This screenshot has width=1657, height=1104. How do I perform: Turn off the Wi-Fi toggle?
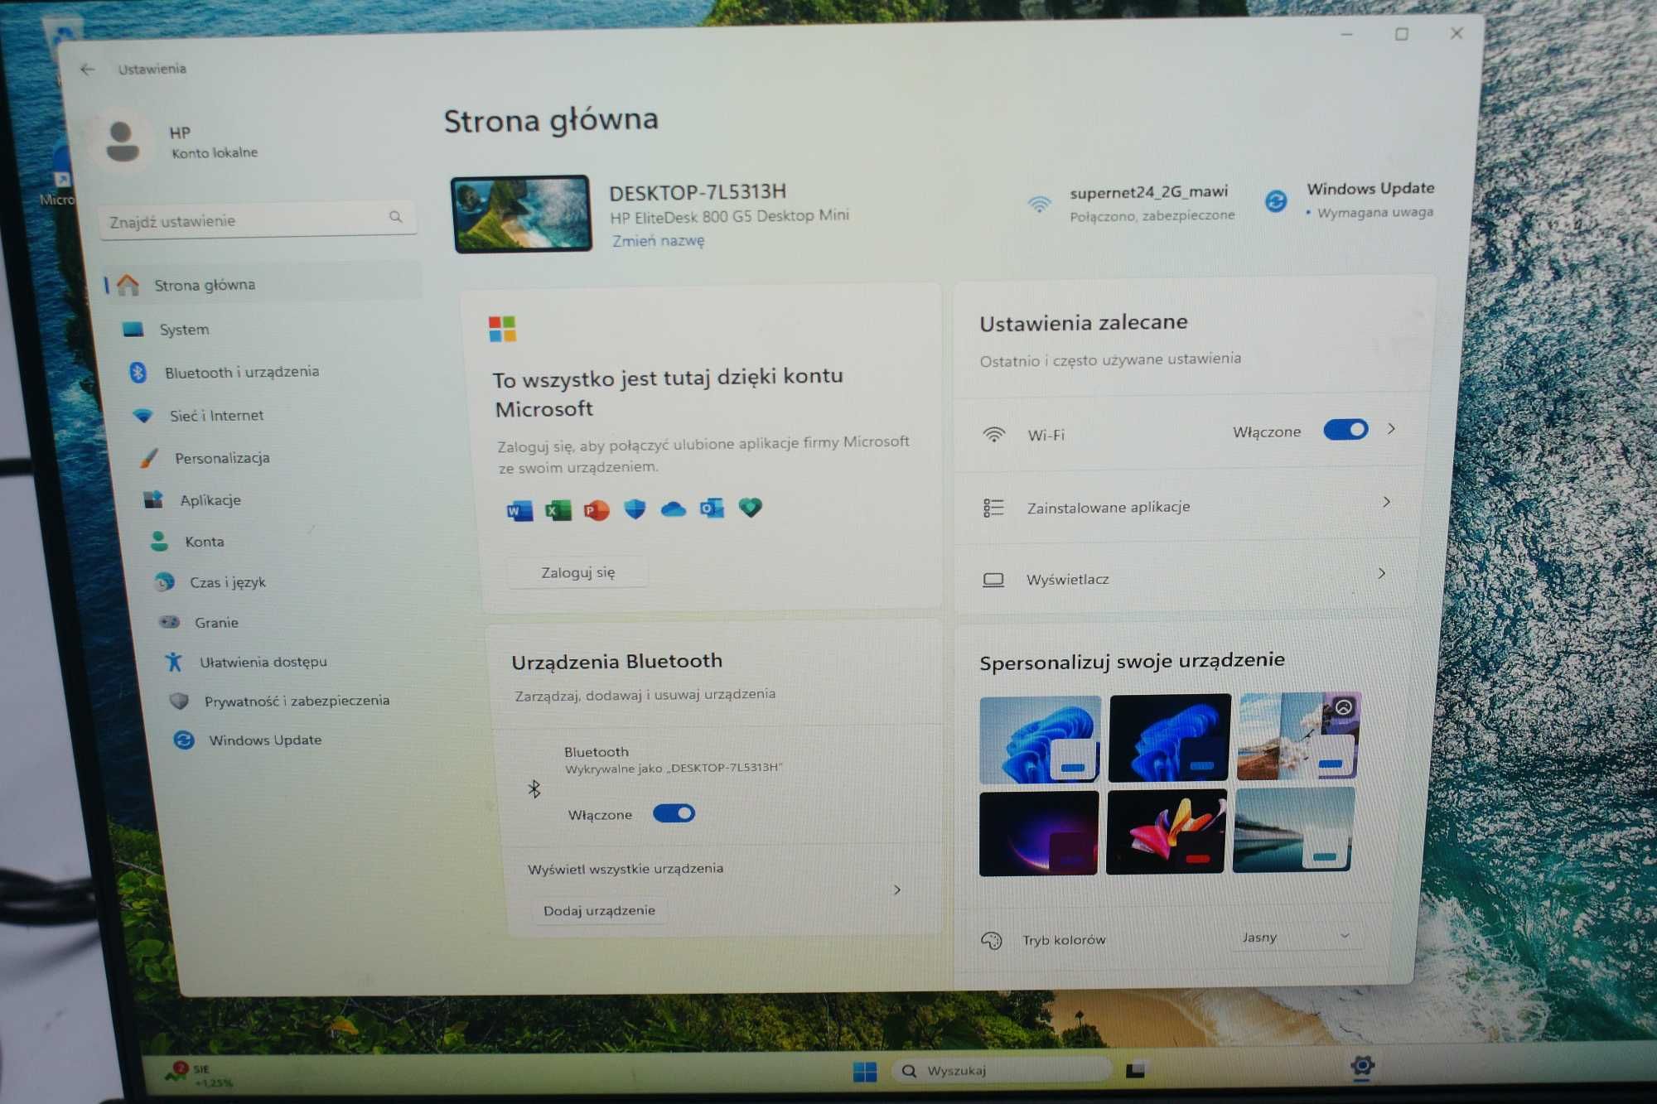1345,430
